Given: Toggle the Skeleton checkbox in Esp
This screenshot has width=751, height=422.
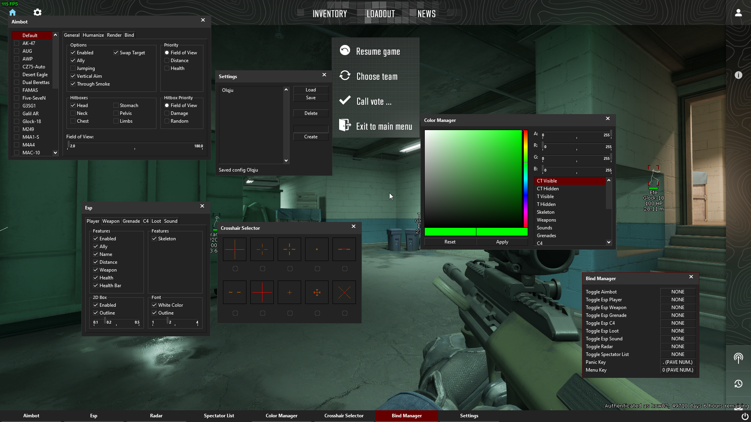Looking at the screenshot, I should (x=155, y=239).
